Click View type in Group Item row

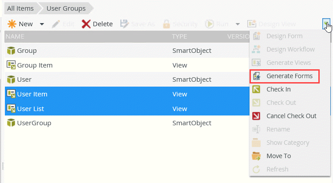click(180, 65)
